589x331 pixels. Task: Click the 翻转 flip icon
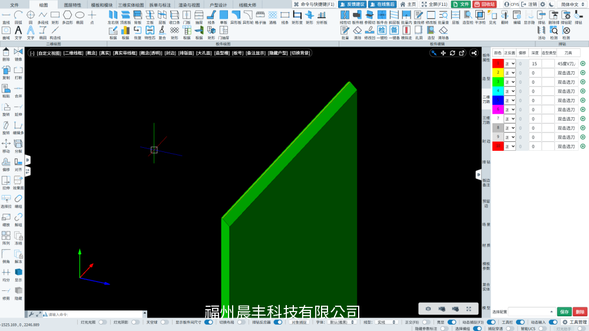pyautogui.click(x=505, y=17)
